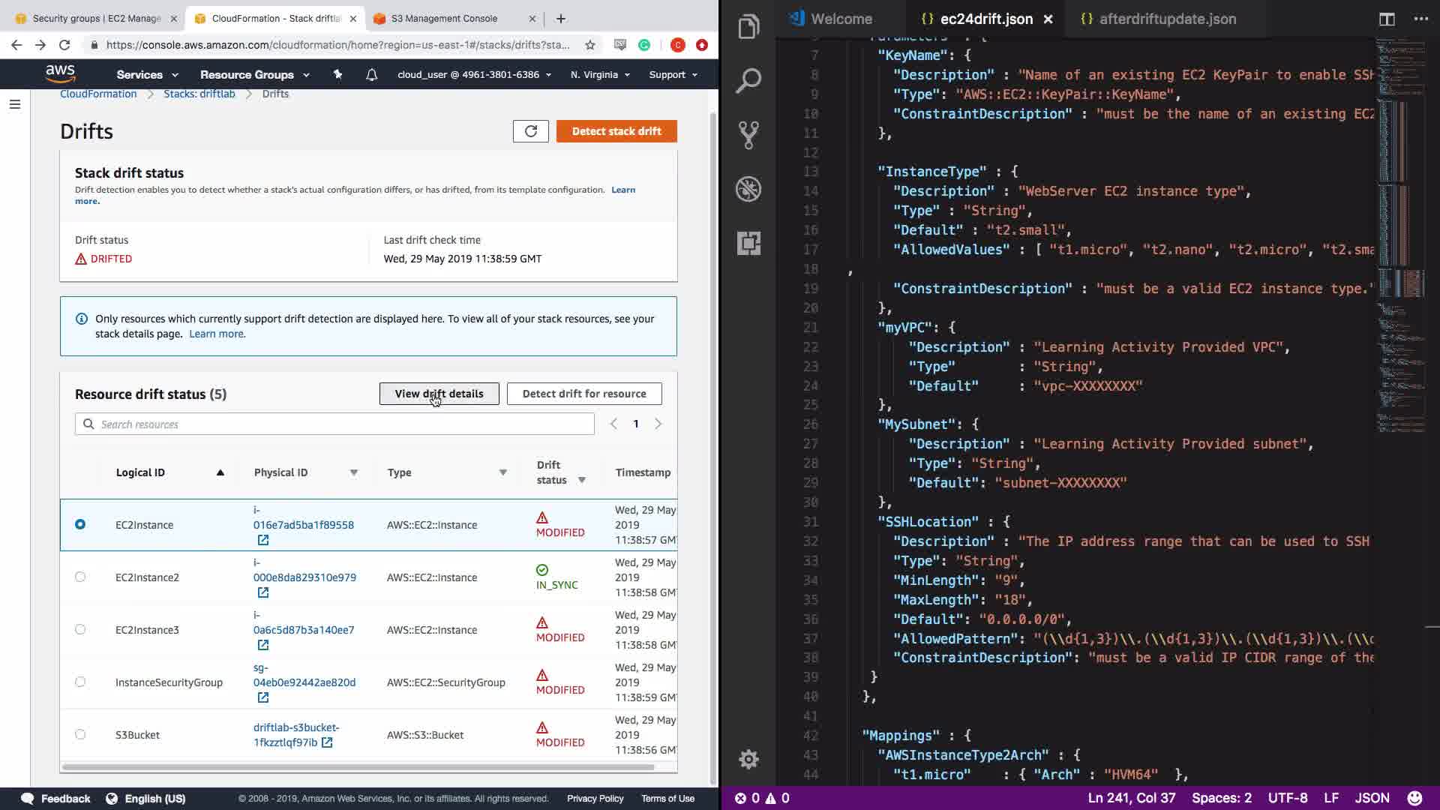This screenshot has width=1440, height=810.
Task: Select the EC2Instance2 radio button
Action: 80,577
